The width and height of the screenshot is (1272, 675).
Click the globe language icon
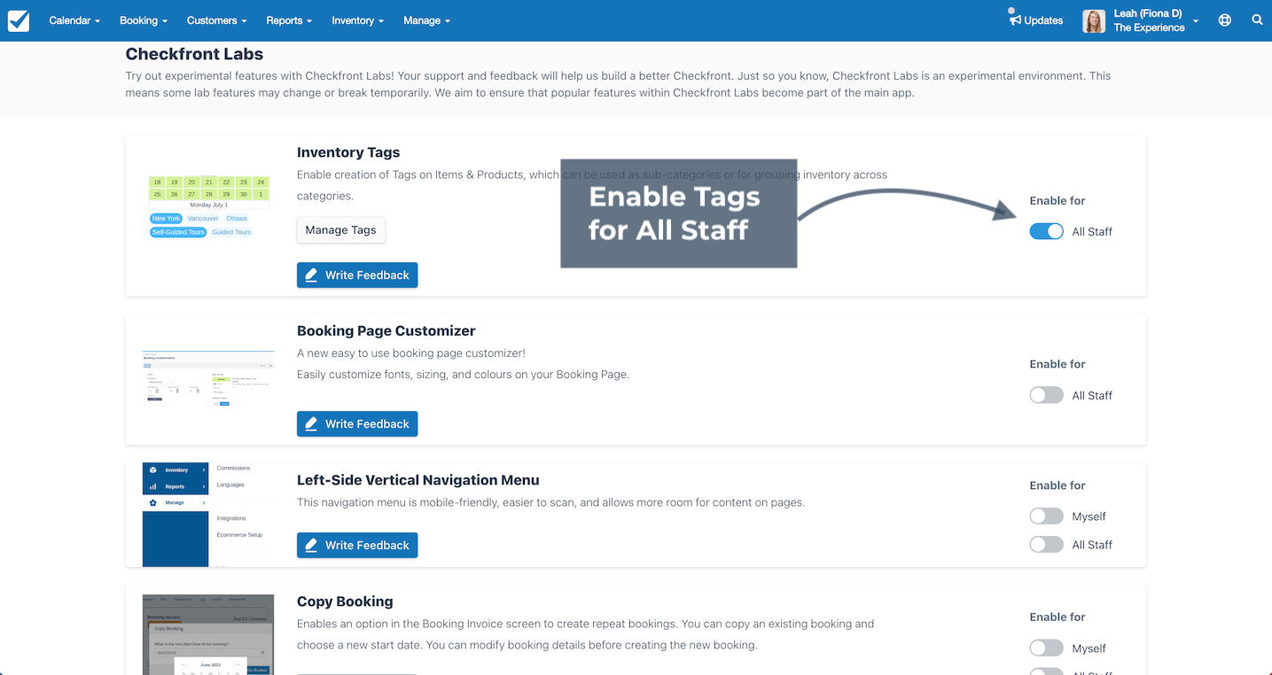tap(1225, 20)
